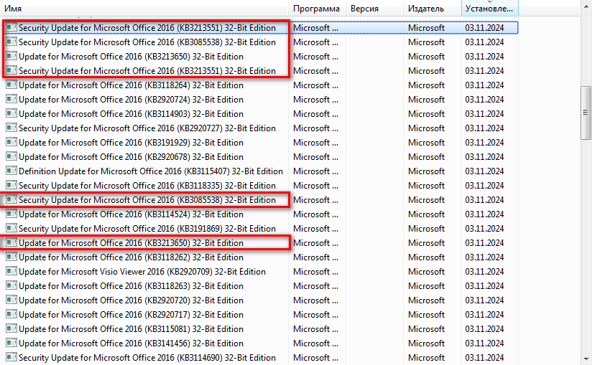The width and height of the screenshot is (592, 365).
Task: Select the Security Update name with KB3114690
Action: [147, 357]
